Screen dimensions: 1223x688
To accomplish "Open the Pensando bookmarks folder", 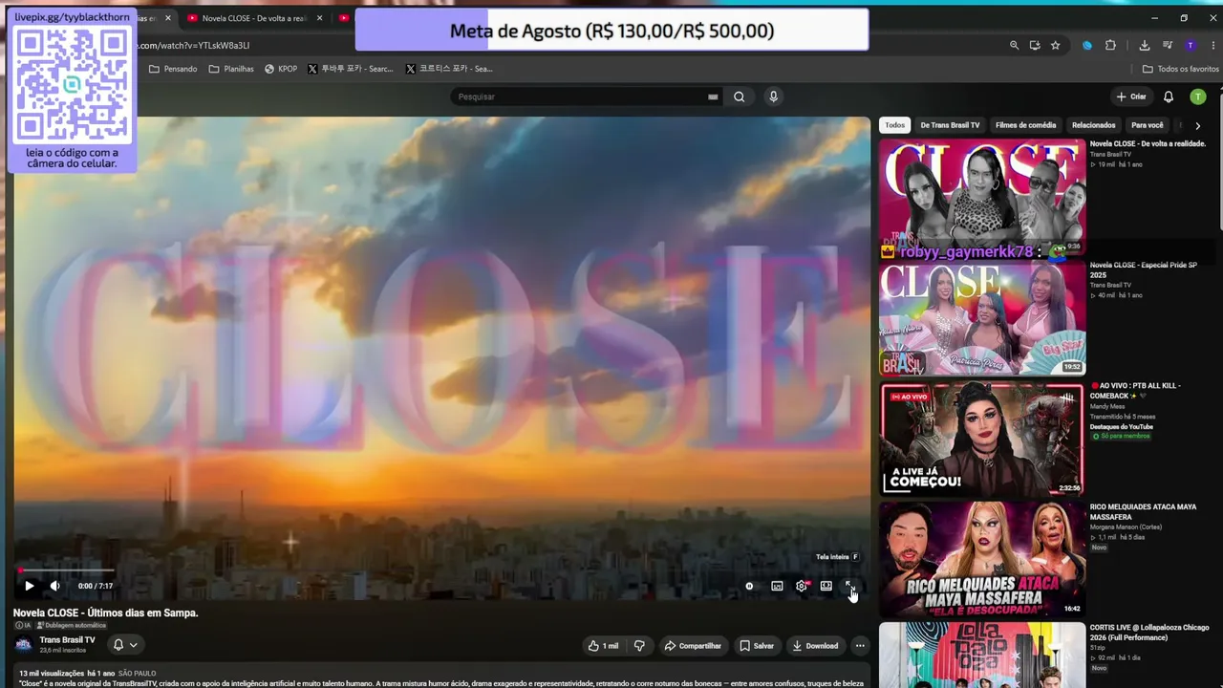I will click(173, 69).
